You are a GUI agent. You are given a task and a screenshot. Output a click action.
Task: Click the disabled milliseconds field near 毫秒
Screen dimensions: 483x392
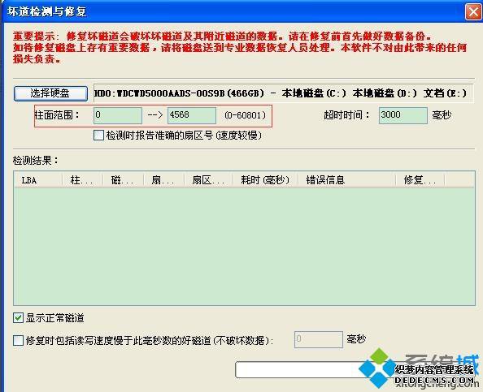tap(319, 339)
